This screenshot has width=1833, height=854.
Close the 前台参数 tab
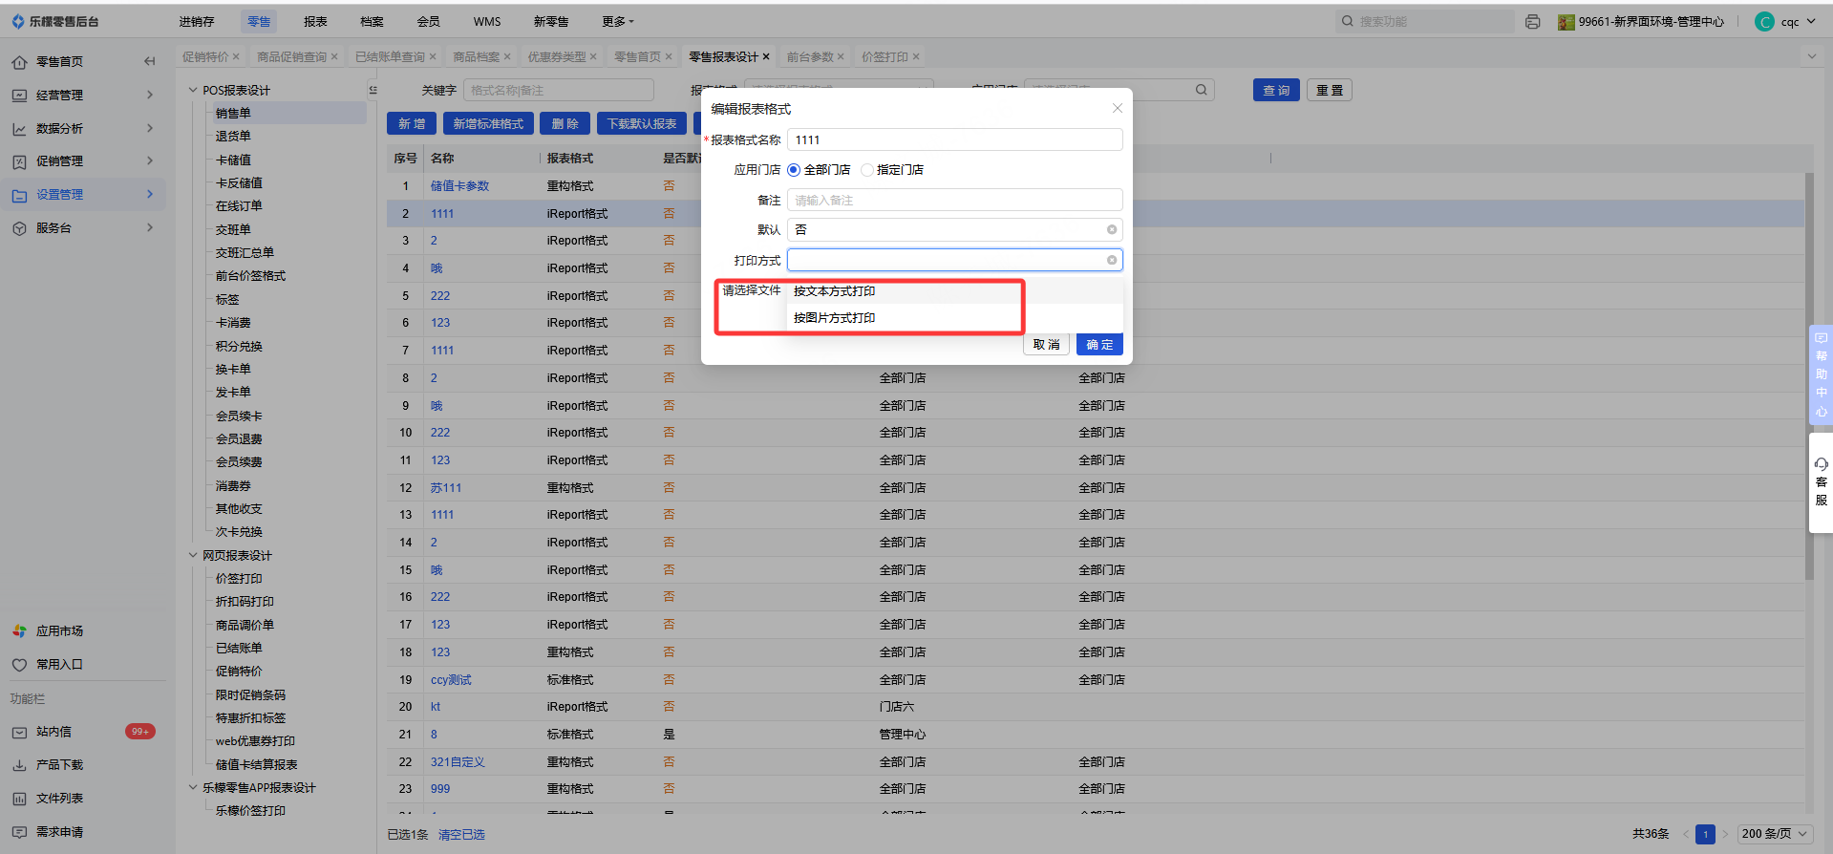click(x=841, y=56)
